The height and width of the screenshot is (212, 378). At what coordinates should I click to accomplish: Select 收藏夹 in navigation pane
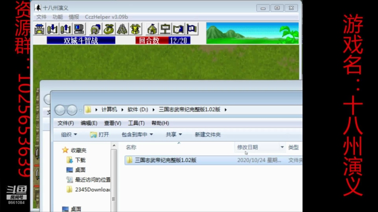click(x=79, y=150)
